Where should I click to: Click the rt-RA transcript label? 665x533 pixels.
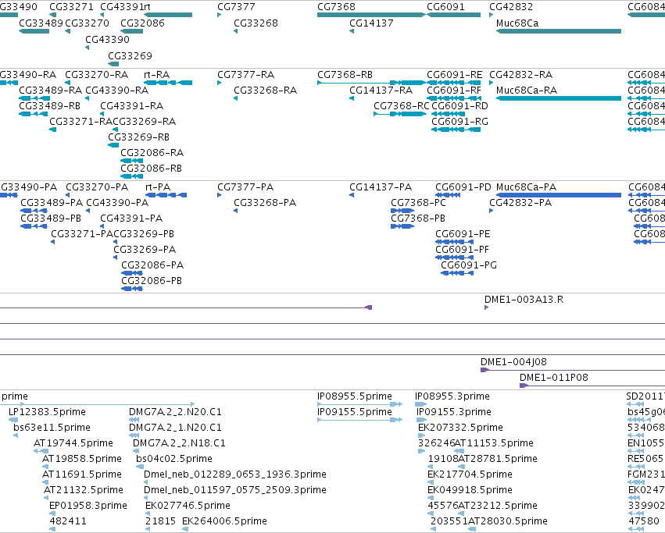(156, 75)
